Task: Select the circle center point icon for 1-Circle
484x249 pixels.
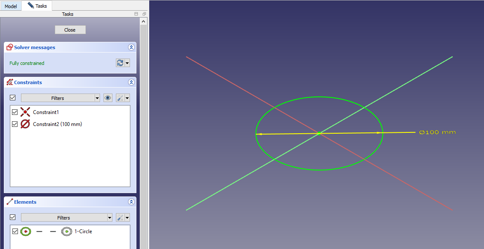Action: coord(66,231)
